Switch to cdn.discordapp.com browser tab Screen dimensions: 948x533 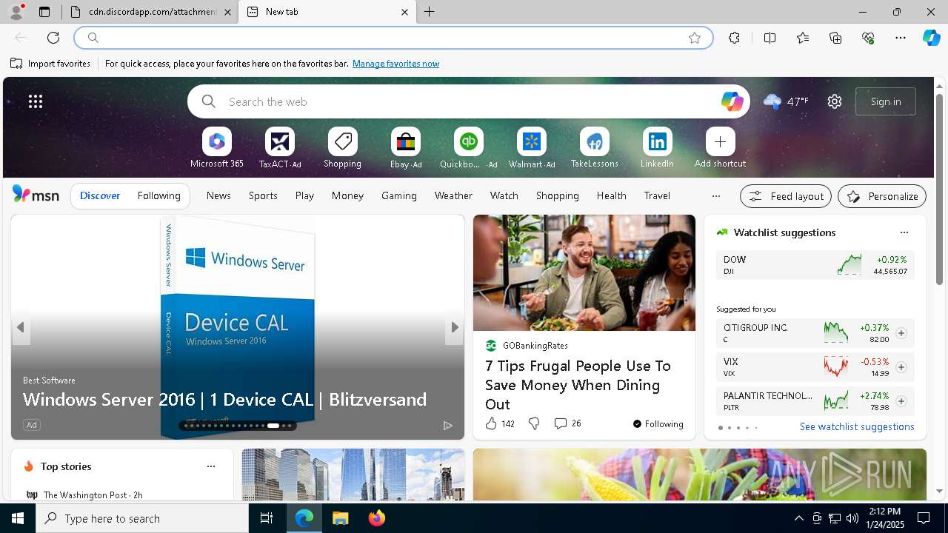(148, 12)
